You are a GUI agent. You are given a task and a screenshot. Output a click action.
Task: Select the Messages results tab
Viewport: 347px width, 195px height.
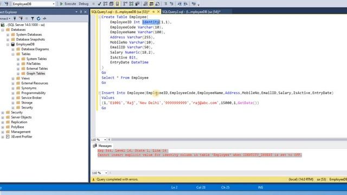coord(102,146)
